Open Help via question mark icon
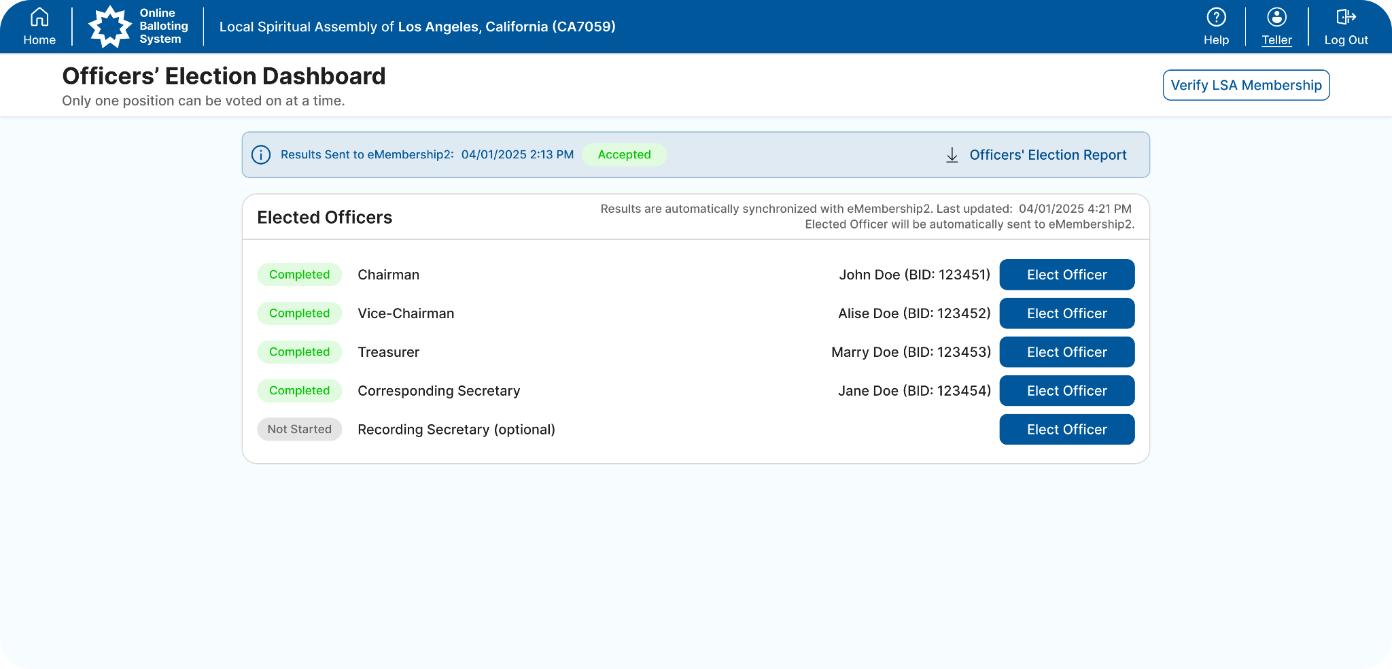 point(1216,17)
